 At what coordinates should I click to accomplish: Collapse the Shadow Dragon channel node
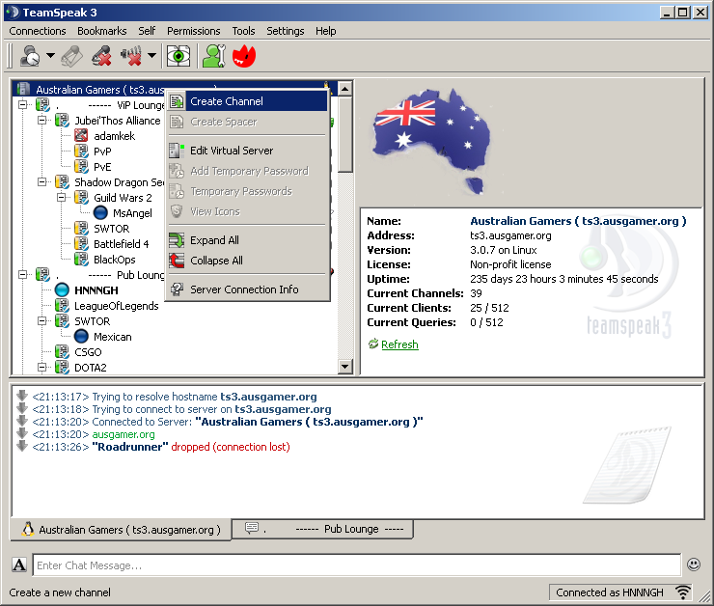coord(41,182)
